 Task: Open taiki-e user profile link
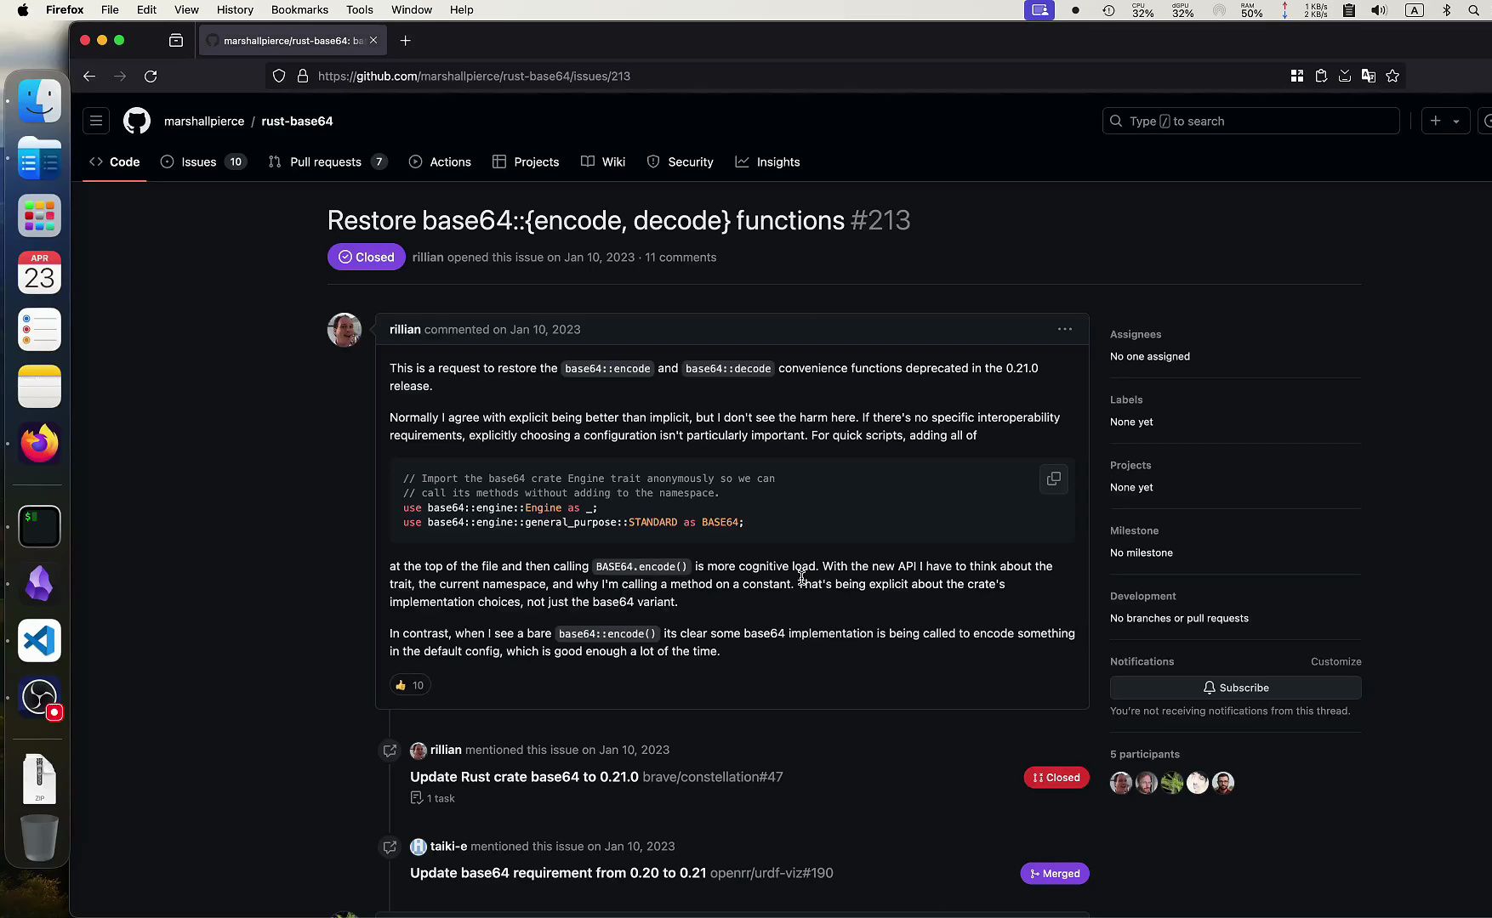448,846
